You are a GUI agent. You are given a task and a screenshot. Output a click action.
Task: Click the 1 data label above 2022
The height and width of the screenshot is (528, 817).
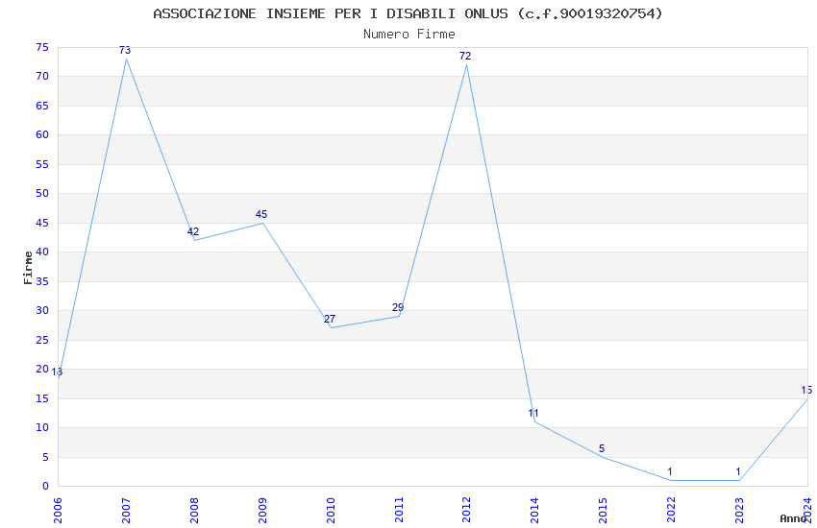(670, 472)
